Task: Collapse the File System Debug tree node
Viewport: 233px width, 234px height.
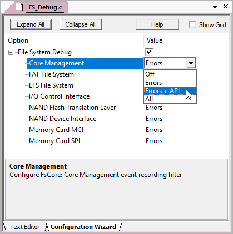Action: 11,53
